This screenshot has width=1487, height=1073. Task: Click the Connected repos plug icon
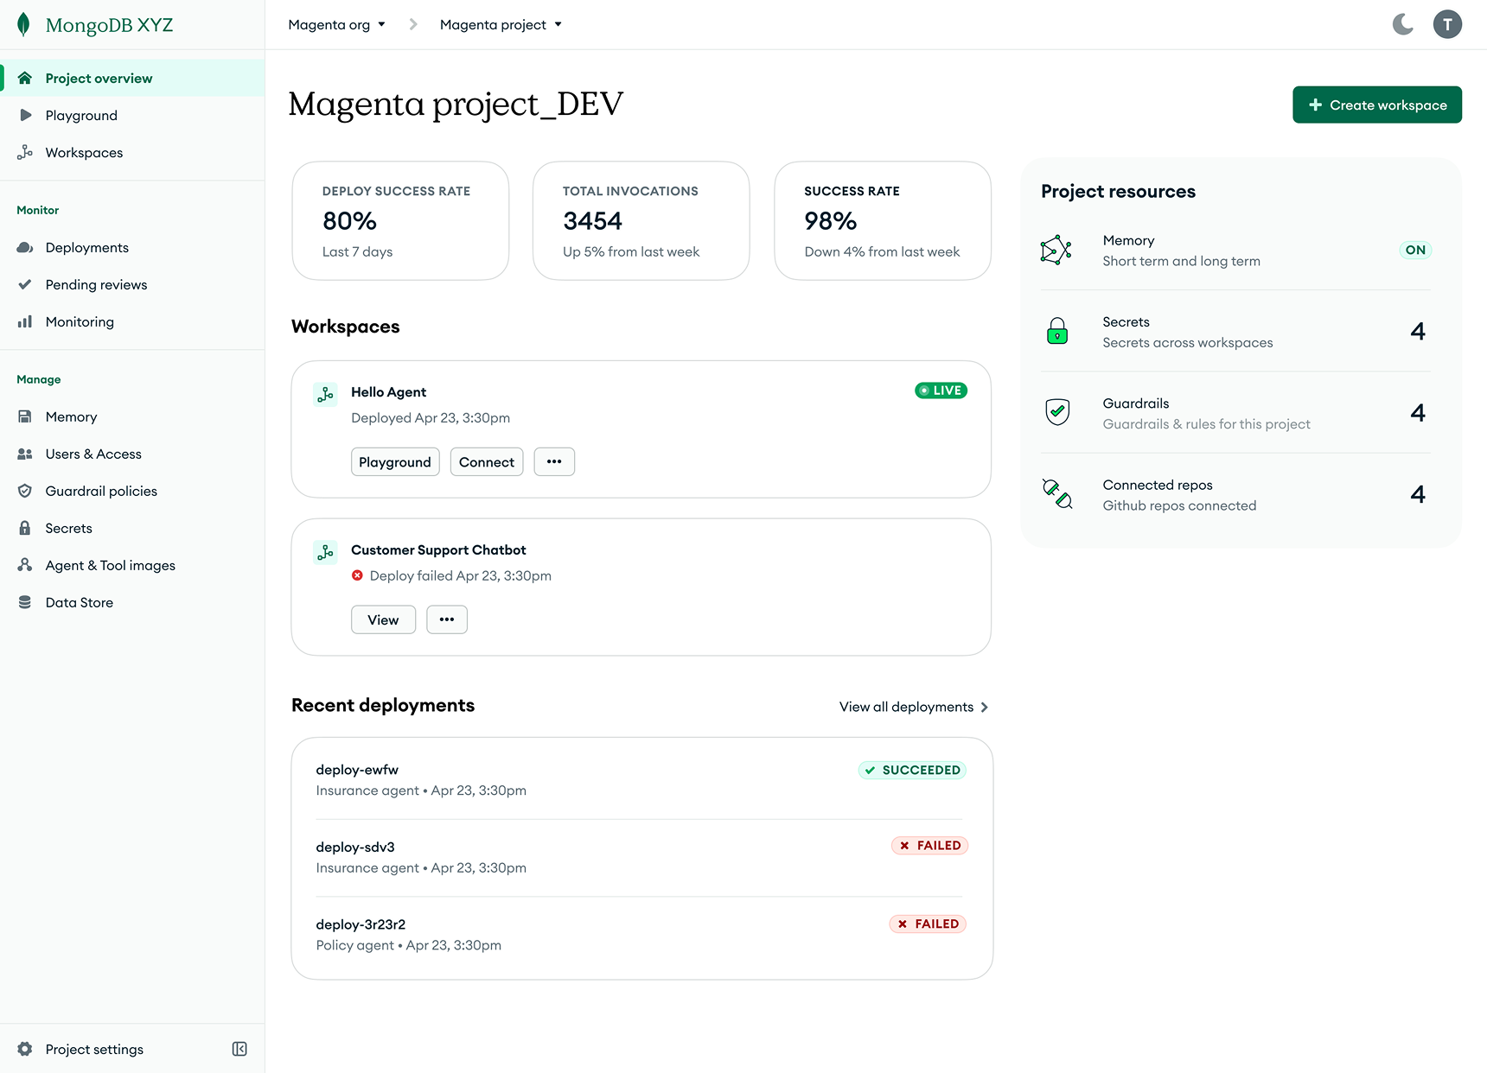(x=1057, y=494)
